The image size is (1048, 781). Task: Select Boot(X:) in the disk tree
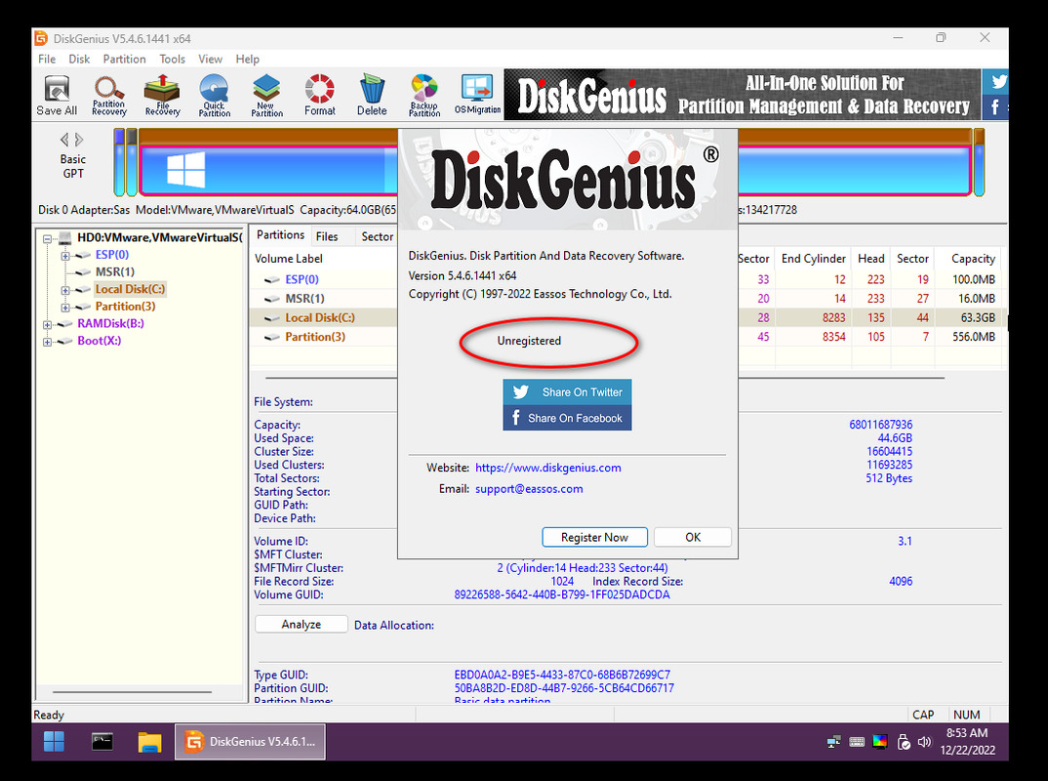(99, 341)
